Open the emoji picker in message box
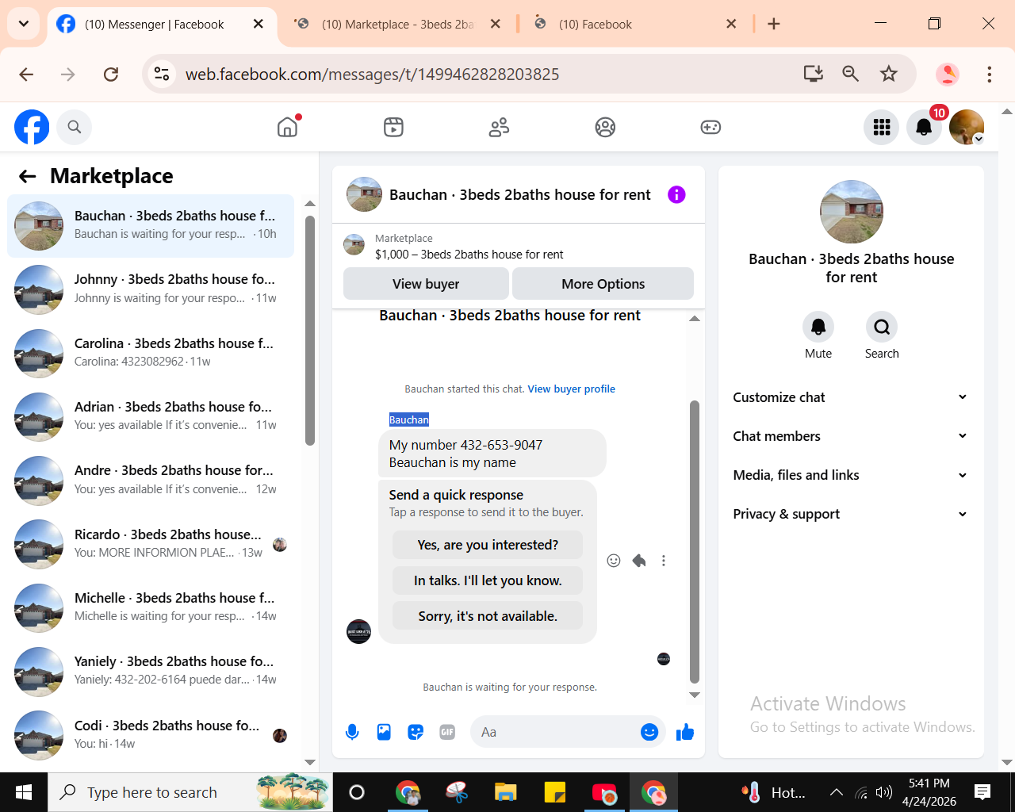This screenshot has width=1015, height=812. tap(649, 732)
